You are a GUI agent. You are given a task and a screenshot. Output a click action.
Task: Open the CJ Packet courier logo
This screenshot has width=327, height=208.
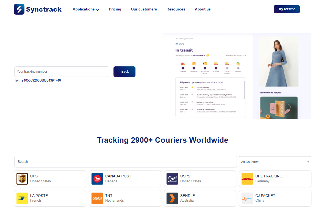pyautogui.click(x=247, y=198)
